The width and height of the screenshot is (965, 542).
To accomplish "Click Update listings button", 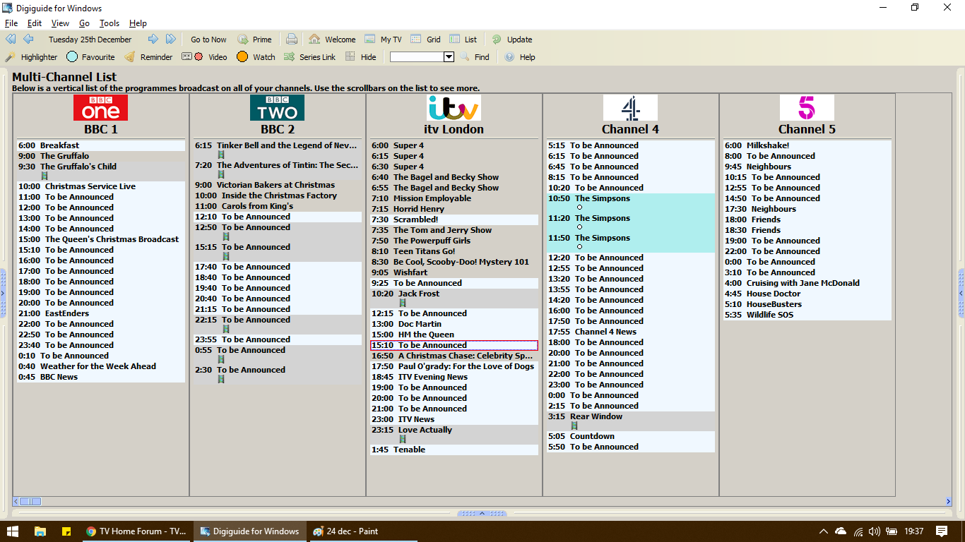I will point(512,40).
